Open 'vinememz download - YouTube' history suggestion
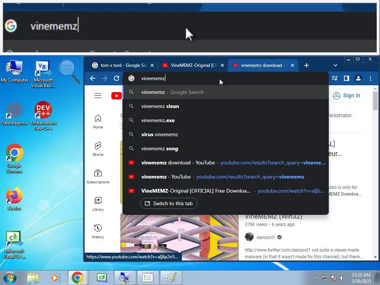 [225, 163]
